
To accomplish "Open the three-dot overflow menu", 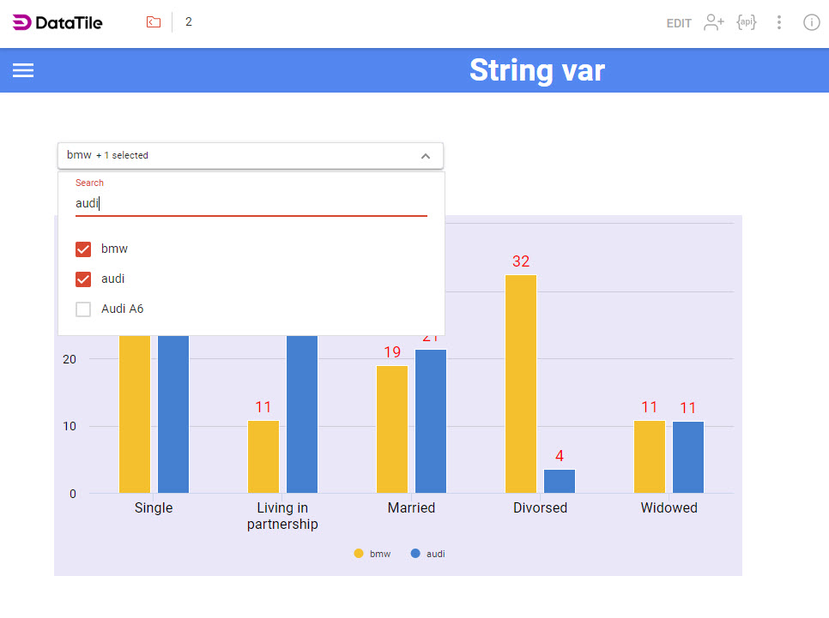I will coord(778,22).
